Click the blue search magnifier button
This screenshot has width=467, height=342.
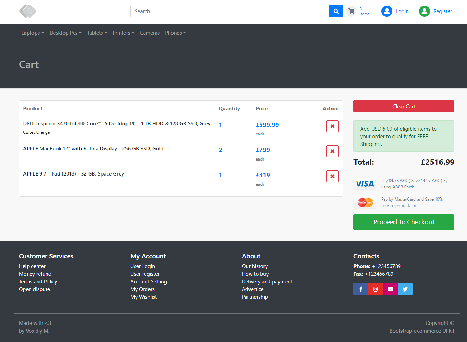point(336,11)
